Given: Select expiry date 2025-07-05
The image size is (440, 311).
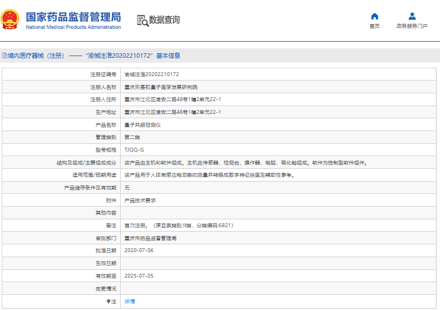Looking at the screenshot, I should (139, 276).
